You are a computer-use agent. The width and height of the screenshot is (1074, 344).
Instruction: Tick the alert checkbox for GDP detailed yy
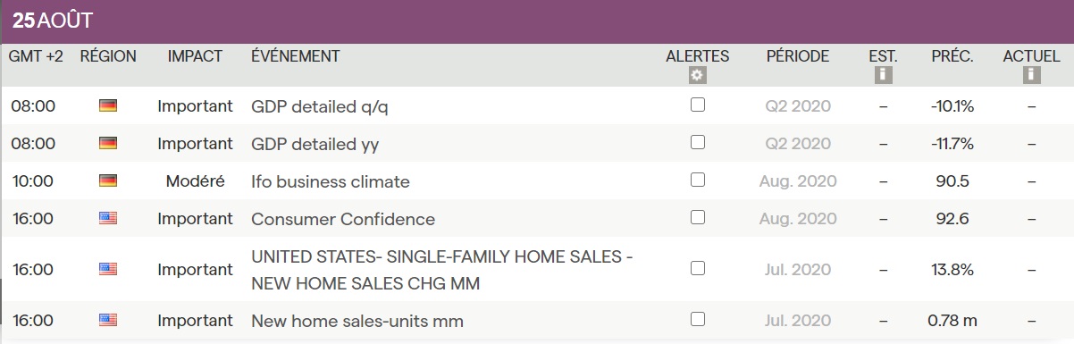tap(698, 142)
